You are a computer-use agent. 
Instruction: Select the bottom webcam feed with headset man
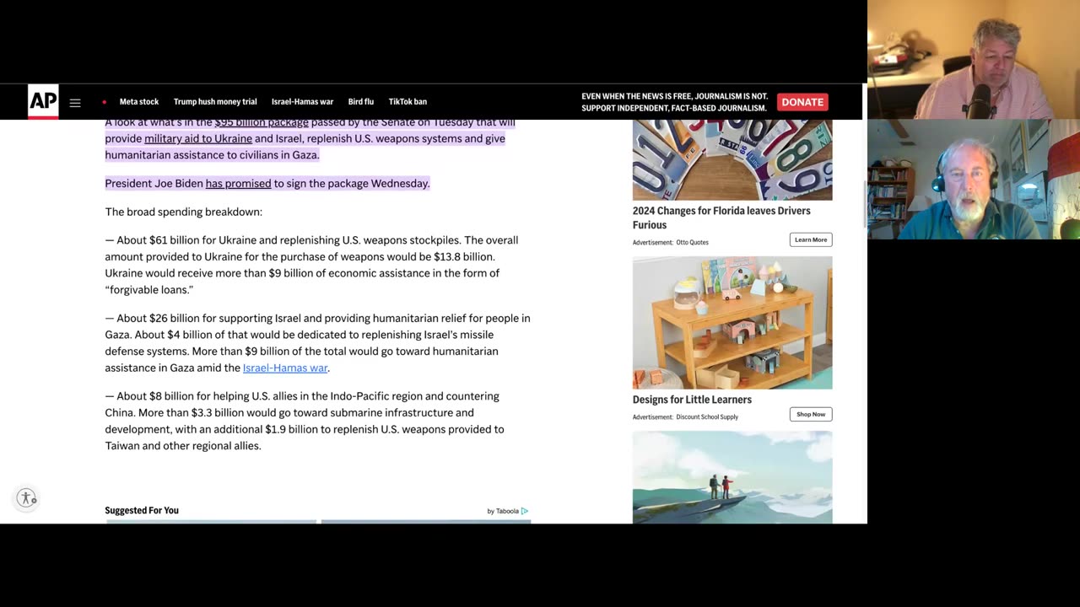(x=974, y=179)
